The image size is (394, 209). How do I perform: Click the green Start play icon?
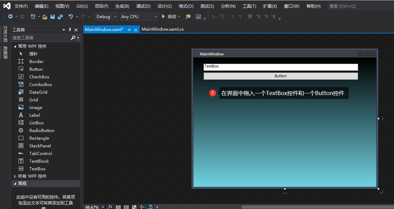pos(163,17)
